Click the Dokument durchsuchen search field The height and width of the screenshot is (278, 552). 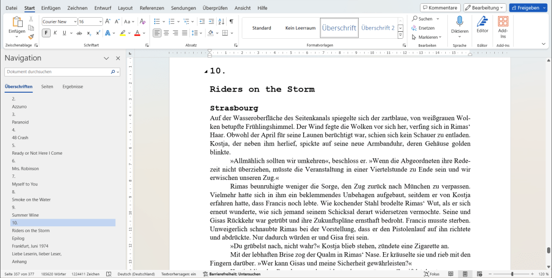[x=57, y=72]
